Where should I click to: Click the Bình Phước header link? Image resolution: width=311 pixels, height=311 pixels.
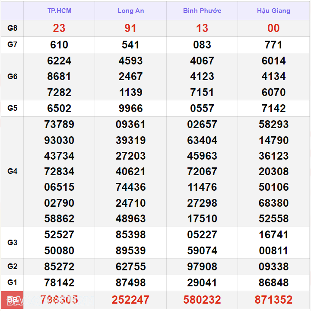[x=202, y=11]
